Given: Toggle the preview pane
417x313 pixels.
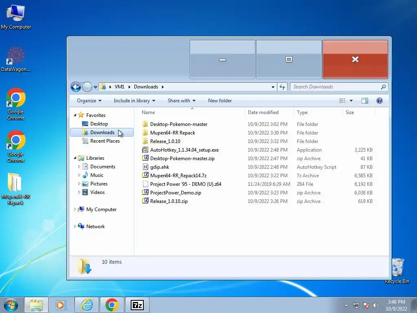Looking at the screenshot, I should tap(365, 101).
